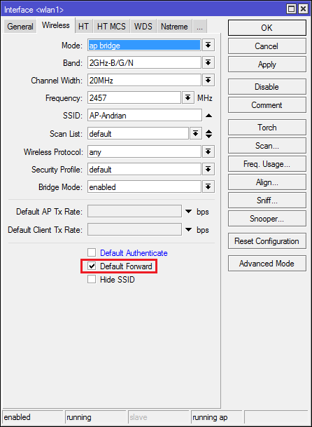
Task: Switch to the WDS tab
Action: [x=143, y=27]
